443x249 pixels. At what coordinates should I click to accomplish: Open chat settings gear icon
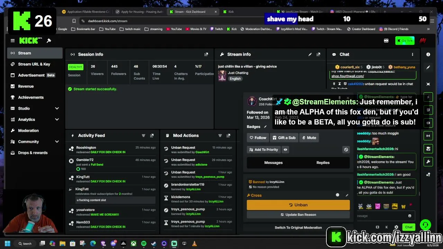(396, 227)
